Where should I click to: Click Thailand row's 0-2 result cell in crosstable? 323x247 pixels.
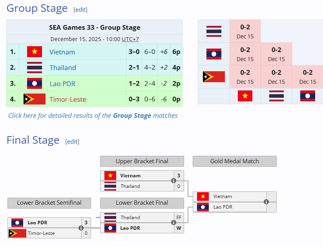(245, 31)
